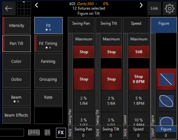178x140 pixels.
Task: Open the FX Timing page
Action: [x=48, y=44]
